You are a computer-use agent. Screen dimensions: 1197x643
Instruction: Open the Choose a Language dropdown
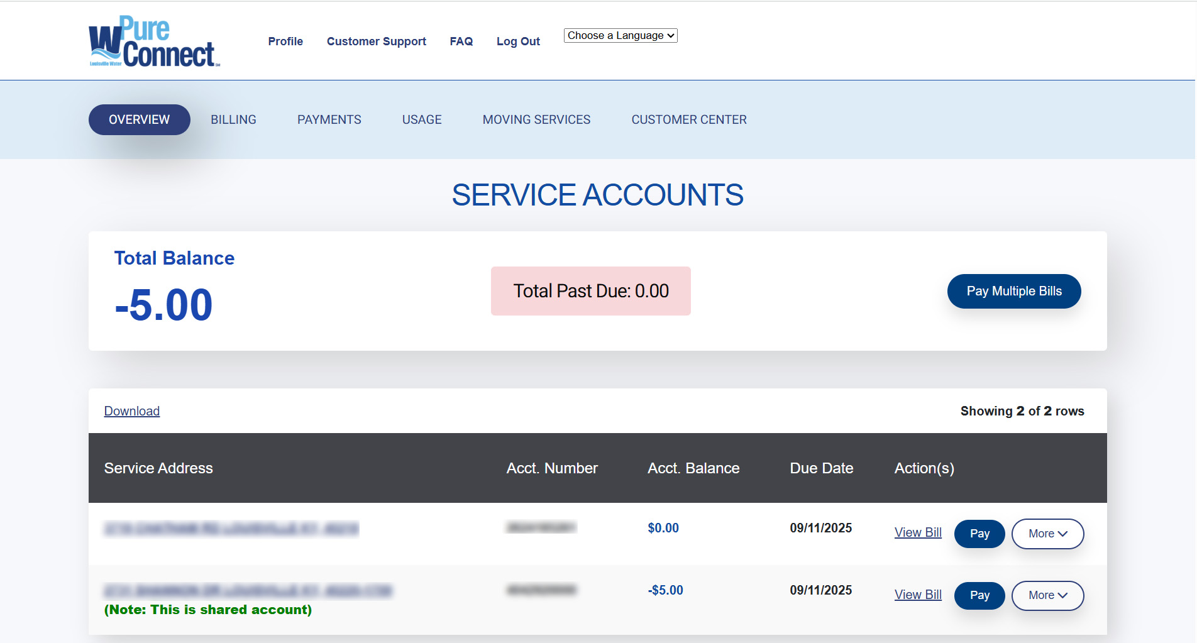click(620, 36)
